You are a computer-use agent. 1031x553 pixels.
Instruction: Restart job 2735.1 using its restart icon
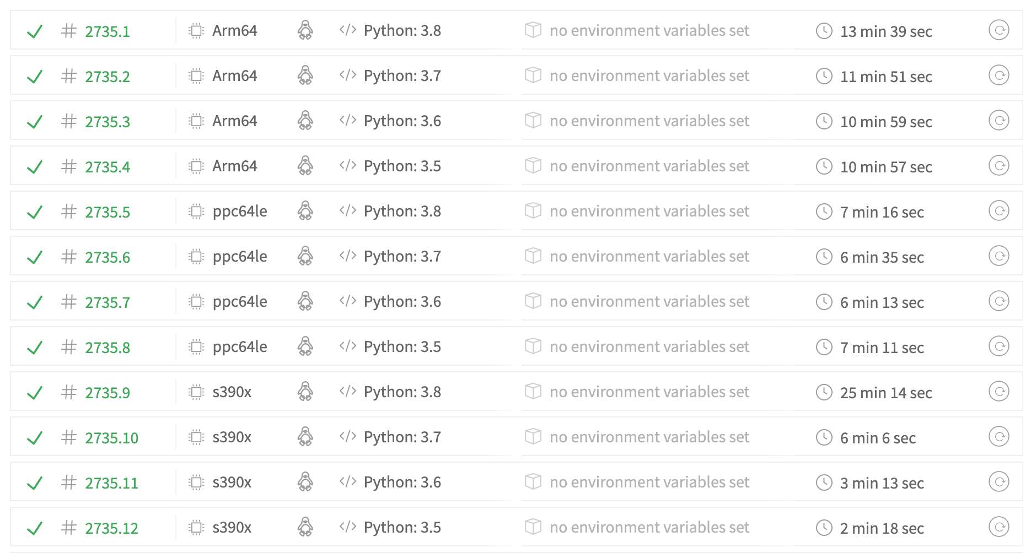(998, 30)
